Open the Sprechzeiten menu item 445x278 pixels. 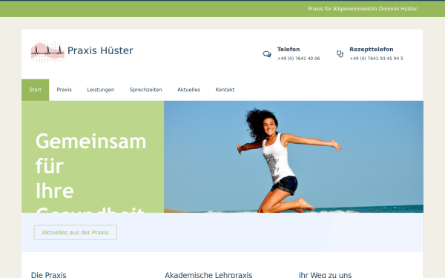point(146,90)
